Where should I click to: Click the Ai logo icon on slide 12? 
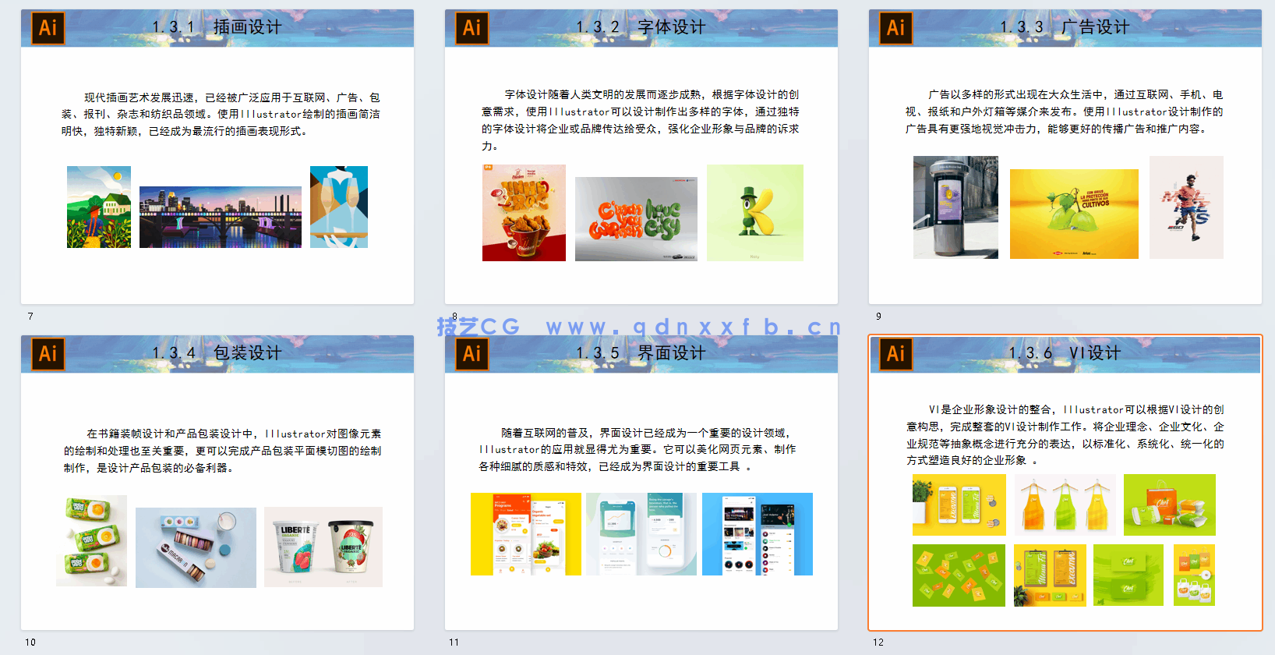click(x=895, y=354)
